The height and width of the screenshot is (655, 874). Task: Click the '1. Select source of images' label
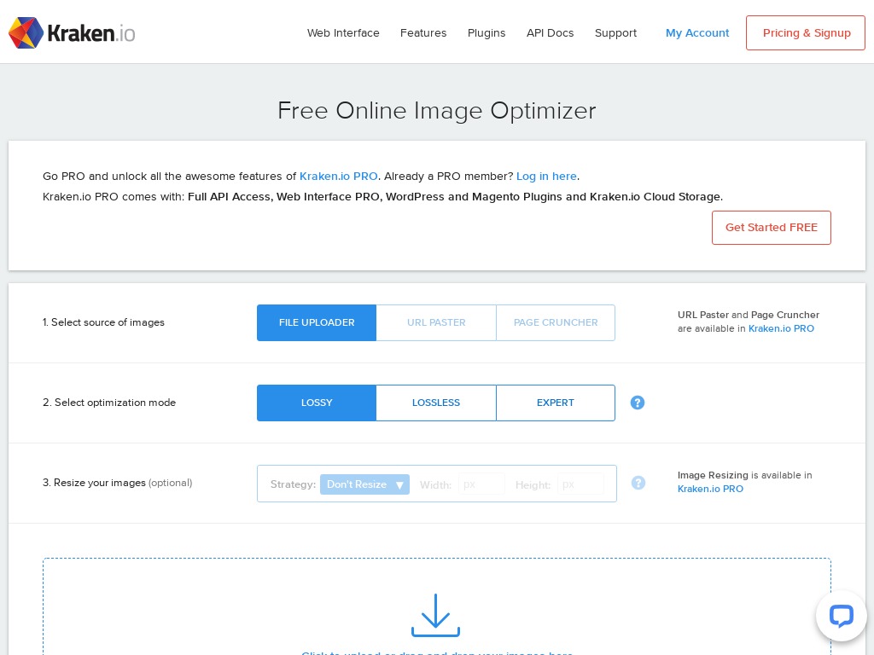pos(103,322)
